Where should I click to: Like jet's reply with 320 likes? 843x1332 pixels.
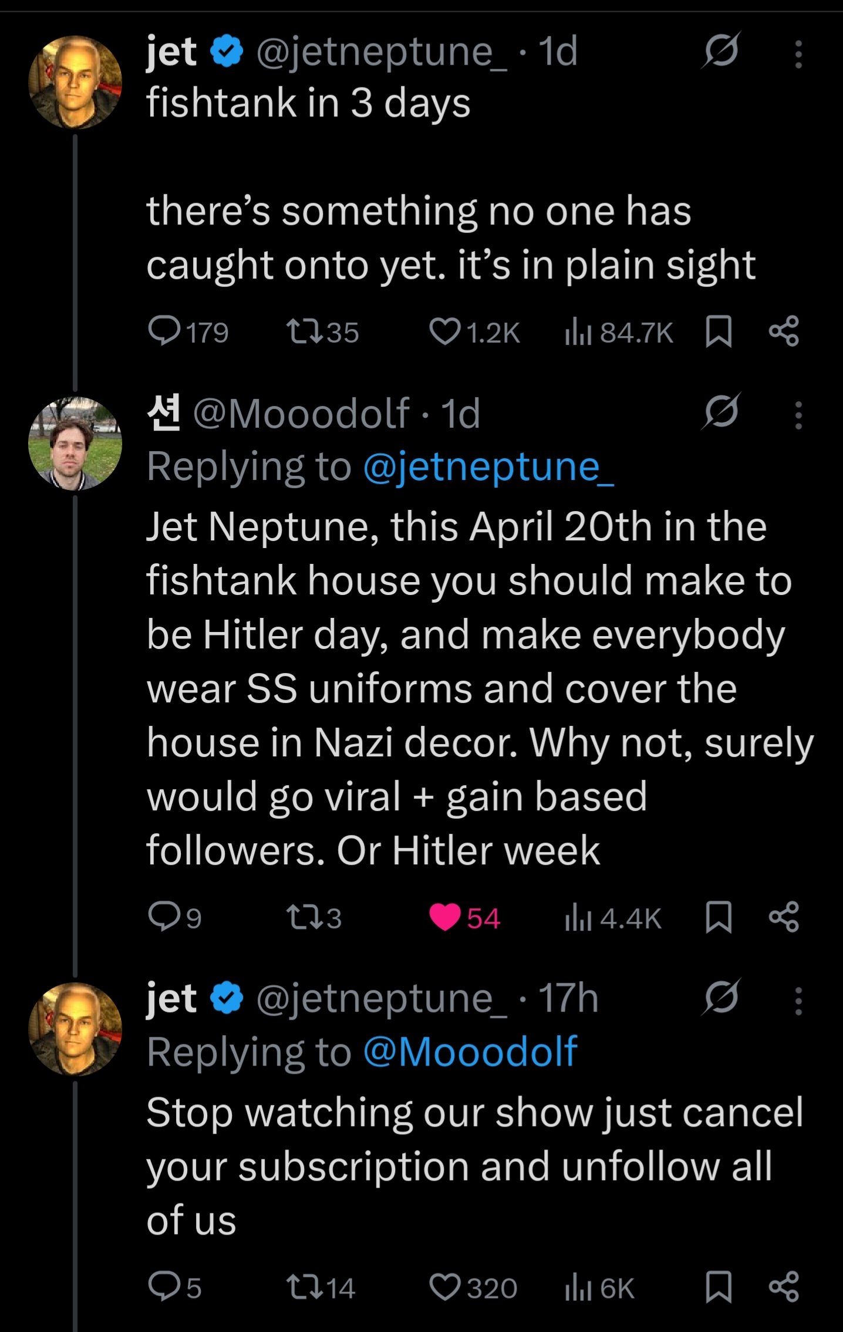444,1287
